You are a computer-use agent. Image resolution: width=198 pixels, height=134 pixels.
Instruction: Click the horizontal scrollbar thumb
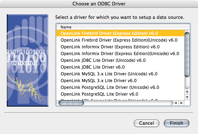(x=71, y=103)
